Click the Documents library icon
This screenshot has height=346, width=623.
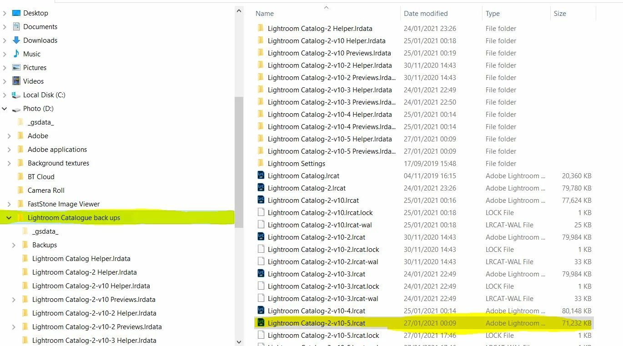click(x=16, y=27)
